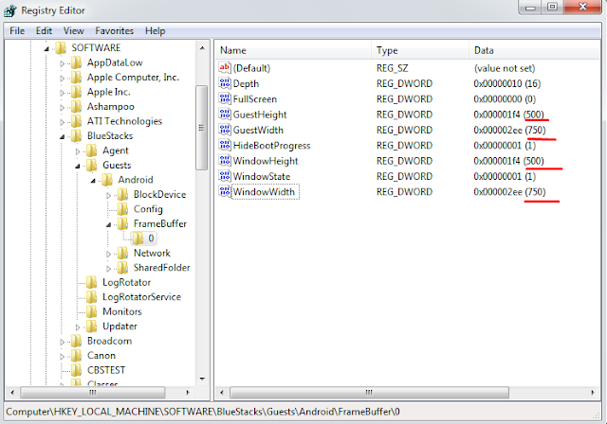Click the GuestWidth data 0x000002ee (750)
The height and width of the screenshot is (424, 607).
509,131
